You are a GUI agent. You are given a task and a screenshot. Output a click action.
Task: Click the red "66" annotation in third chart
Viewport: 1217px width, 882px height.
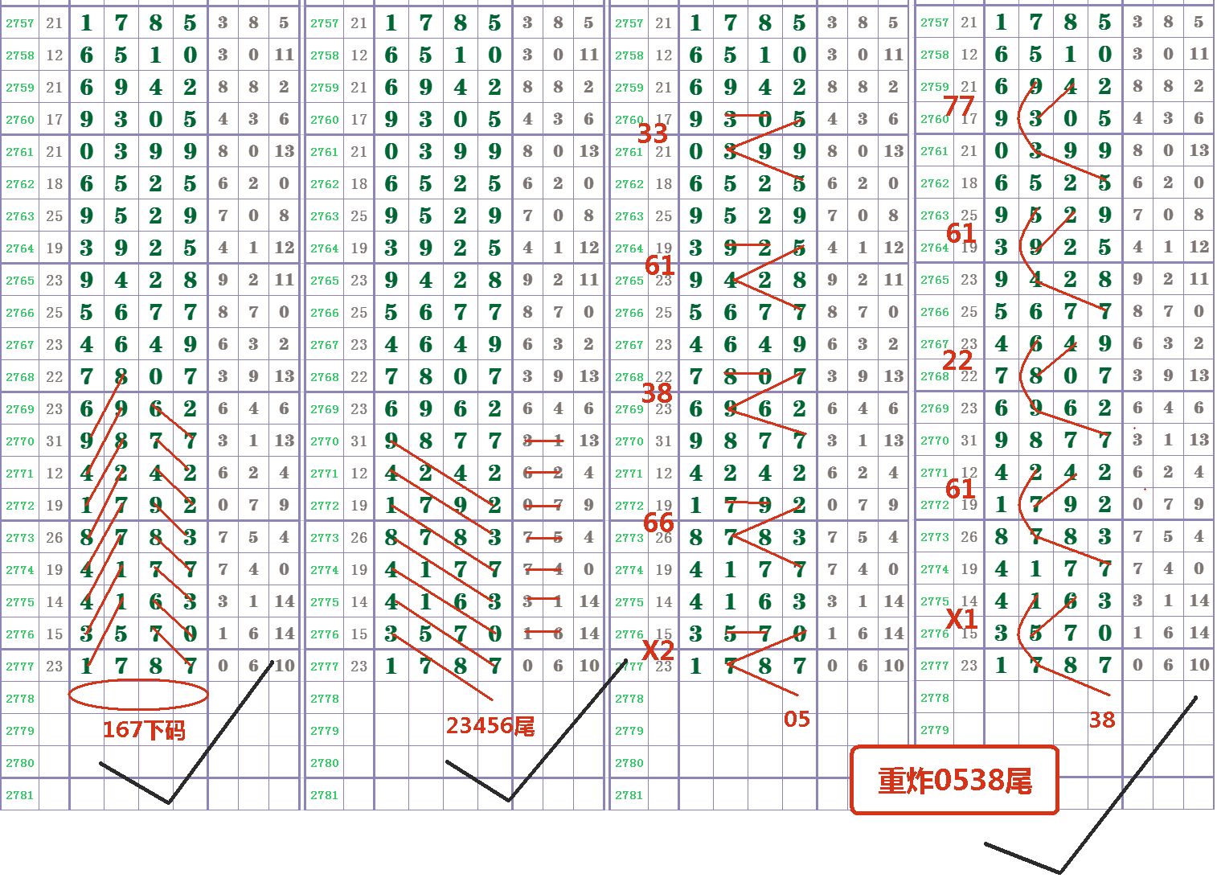[658, 523]
